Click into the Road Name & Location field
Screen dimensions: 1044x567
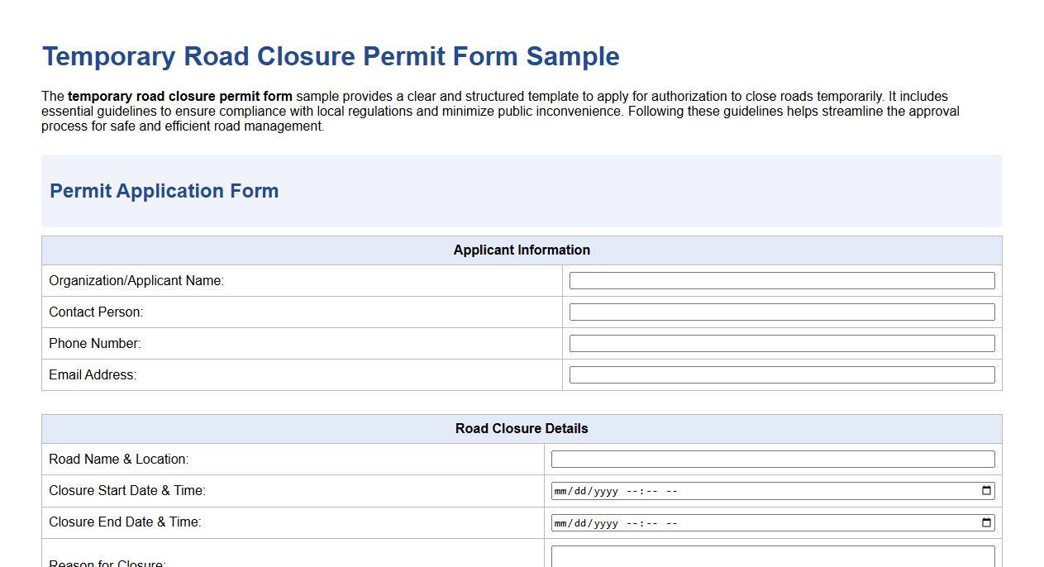tap(773, 458)
